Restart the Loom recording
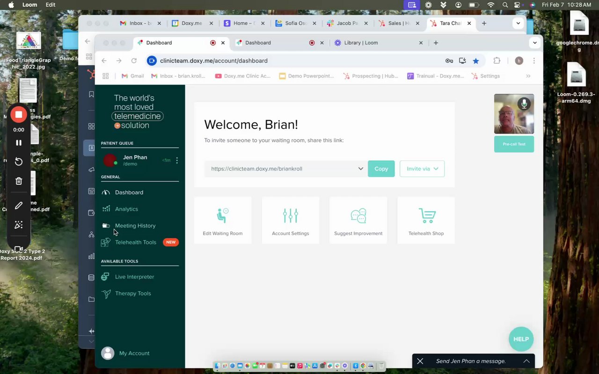Image resolution: width=599 pixels, height=374 pixels. click(x=19, y=162)
